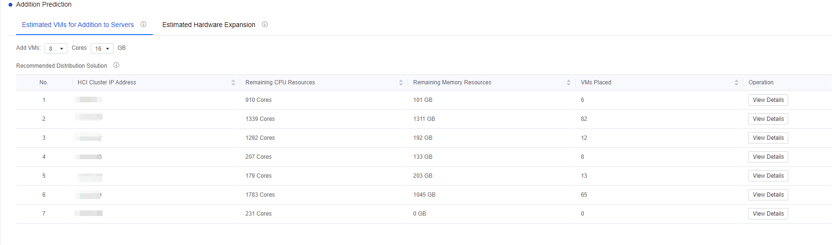Click the blurred IP address in row 2
The height and width of the screenshot is (245, 839).
coord(89,118)
